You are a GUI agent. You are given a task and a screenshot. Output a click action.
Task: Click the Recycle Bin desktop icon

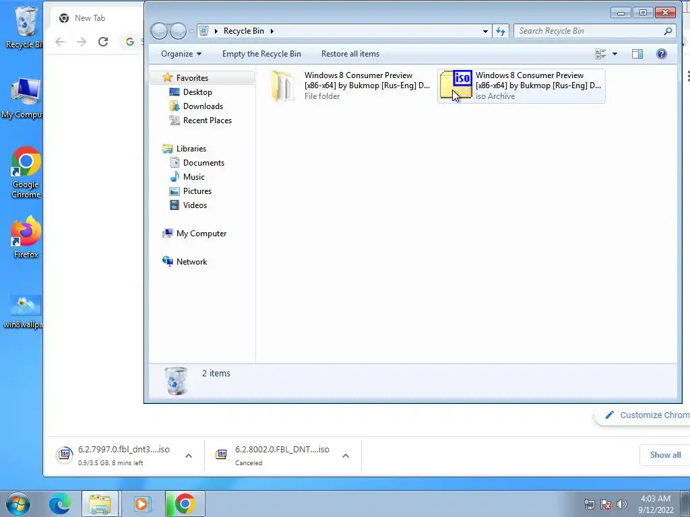click(24, 27)
